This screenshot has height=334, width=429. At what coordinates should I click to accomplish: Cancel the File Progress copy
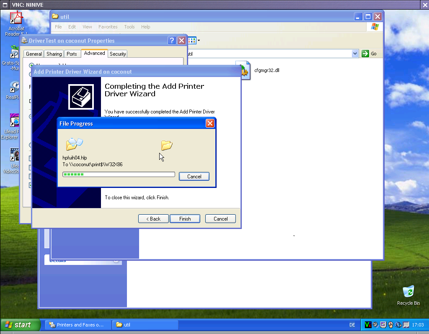coord(194,177)
